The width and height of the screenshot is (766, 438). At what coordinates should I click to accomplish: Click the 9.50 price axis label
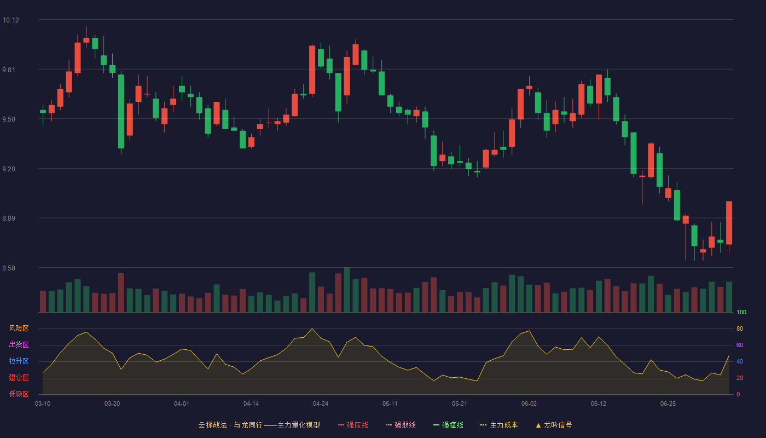pyautogui.click(x=9, y=119)
